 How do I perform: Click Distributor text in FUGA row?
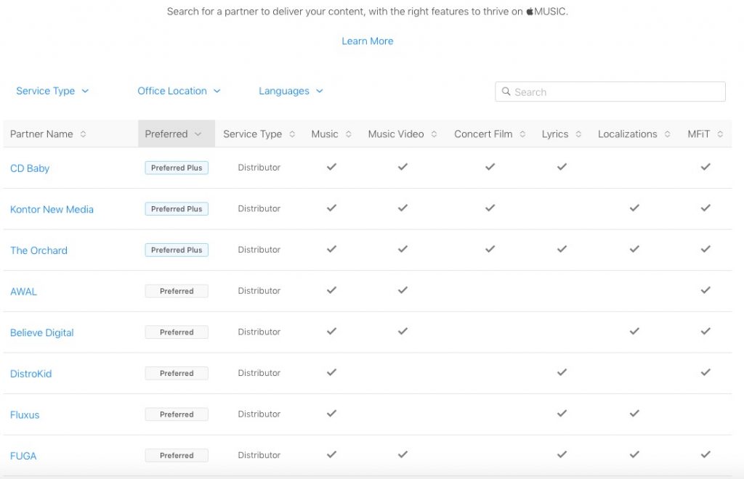[259, 455]
